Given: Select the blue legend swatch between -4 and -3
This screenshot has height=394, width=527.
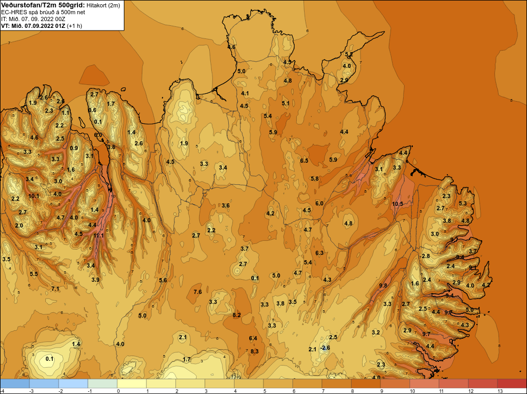Looking at the screenshot, I should [15, 383].
